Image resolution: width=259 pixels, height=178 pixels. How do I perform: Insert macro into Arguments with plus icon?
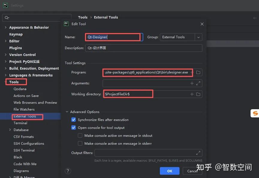click(x=192, y=83)
